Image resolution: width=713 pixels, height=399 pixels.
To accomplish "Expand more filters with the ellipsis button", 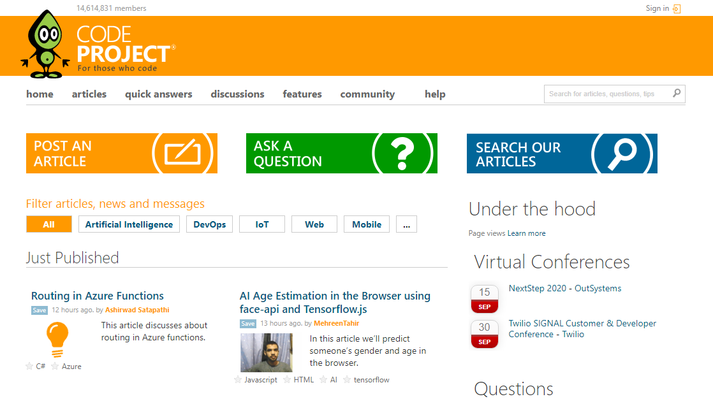I will click(x=406, y=224).
